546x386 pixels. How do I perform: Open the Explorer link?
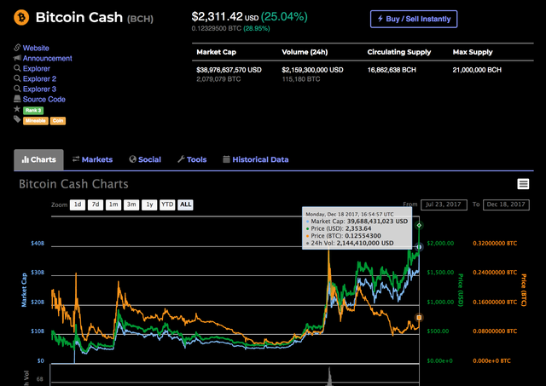point(37,68)
